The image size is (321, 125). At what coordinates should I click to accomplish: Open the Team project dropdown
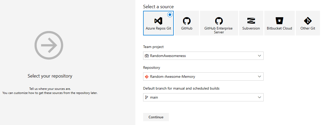point(203,56)
